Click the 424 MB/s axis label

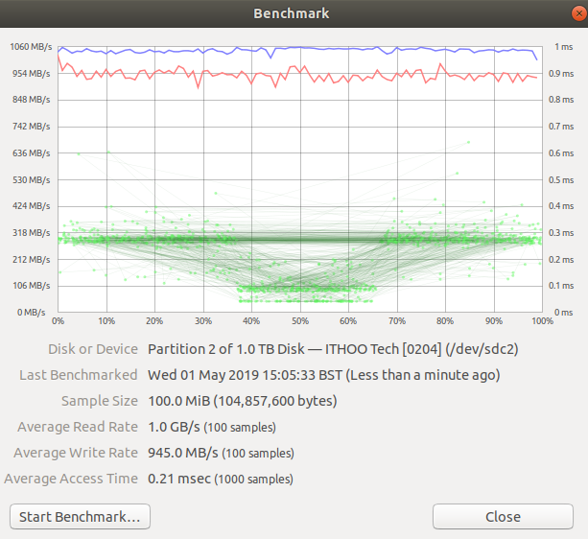pyautogui.click(x=31, y=206)
